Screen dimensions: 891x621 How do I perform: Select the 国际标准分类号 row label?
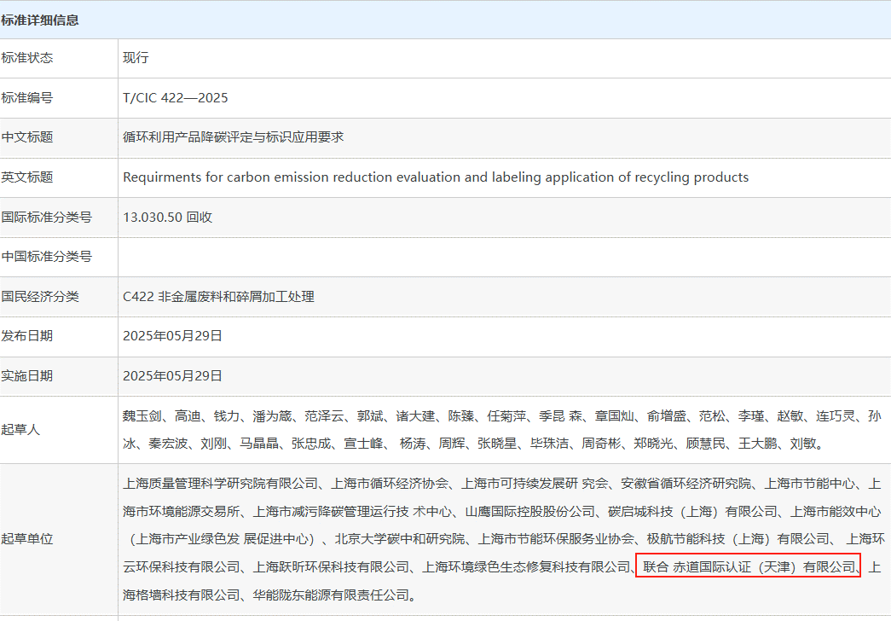46,218
